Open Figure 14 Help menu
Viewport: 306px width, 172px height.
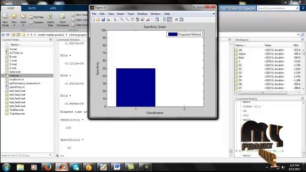pyautogui.click(x=167, y=14)
